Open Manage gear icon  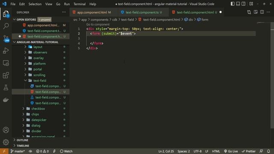coord(6,142)
